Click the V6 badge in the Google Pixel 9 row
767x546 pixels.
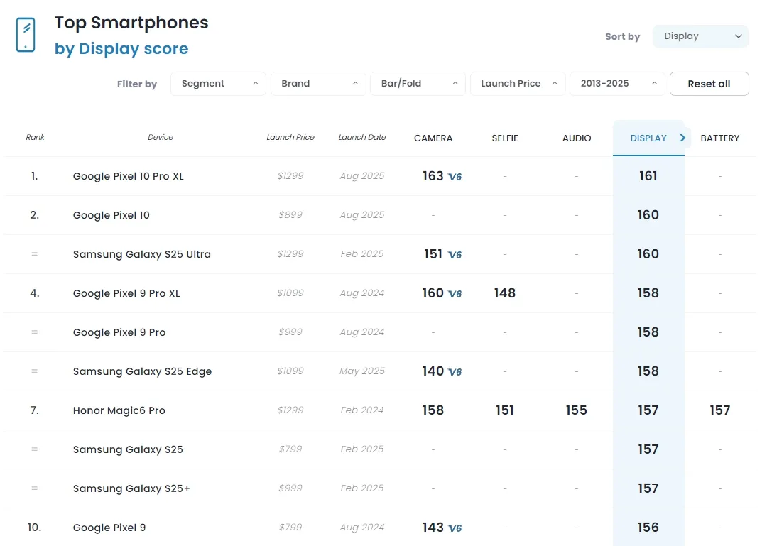click(x=455, y=528)
